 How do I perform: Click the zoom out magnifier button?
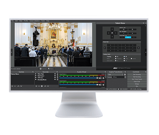[x=123, y=30]
